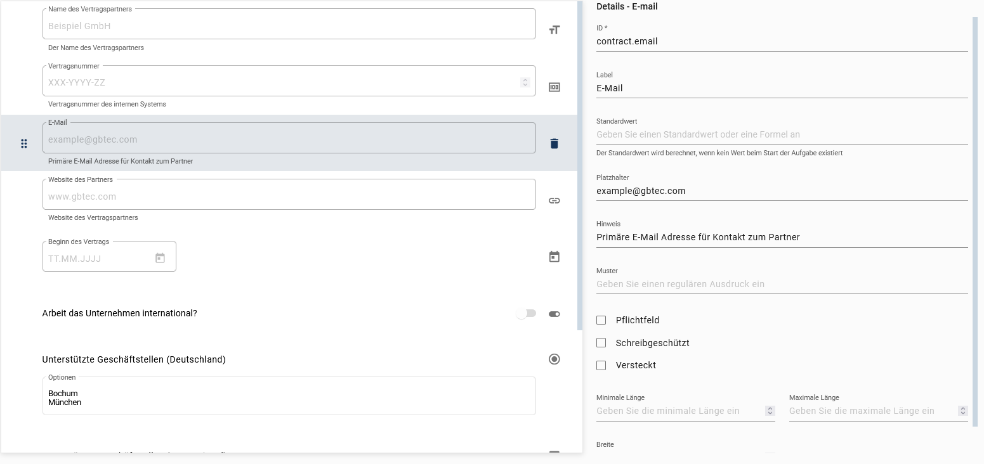Click the Minimale Länge stepper arrows

(x=770, y=411)
